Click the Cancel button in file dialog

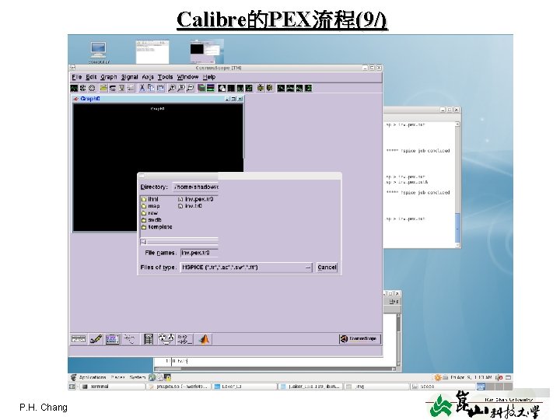click(327, 267)
